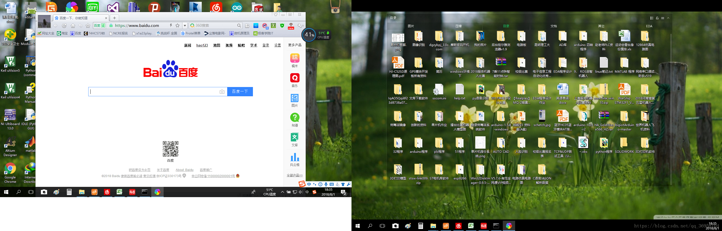722x231 pixels.
Task: Click the undo closed-tab arrow icon
Action: tap(81, 26)
